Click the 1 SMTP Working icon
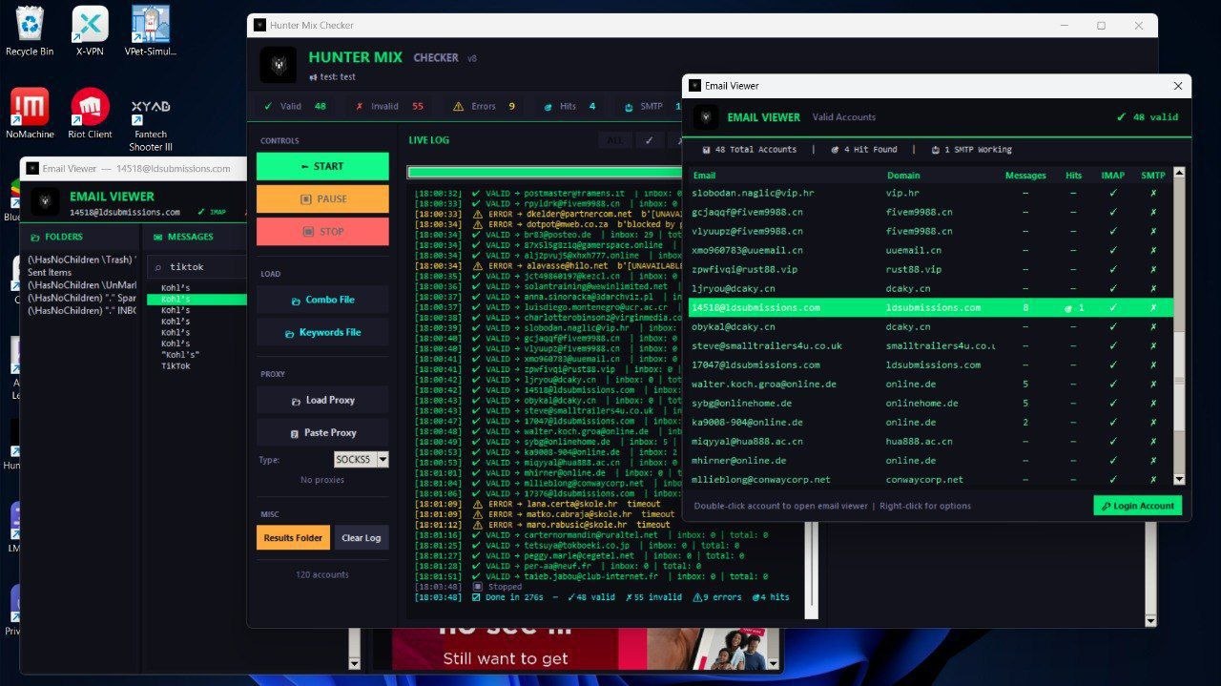The image size is (1221, 686). 935,150
